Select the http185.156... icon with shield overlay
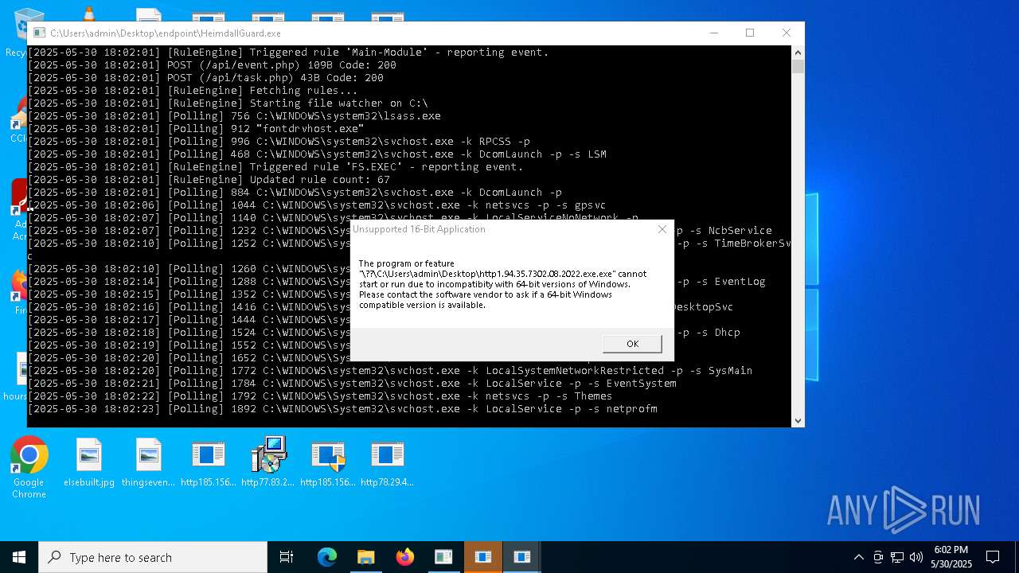This screenshot has width=1019, height=573. pyautogui.click(x=328, y=462)
